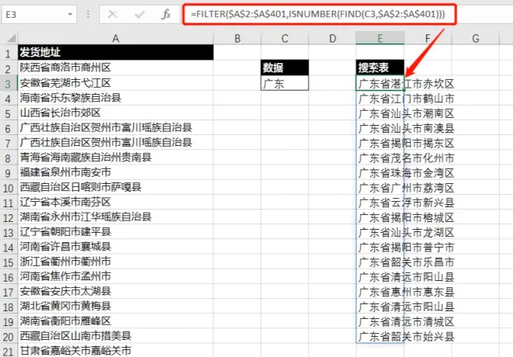This screenshot has height=357, width=513.
Task: Click into the FILTER formula text field
Action: 319,15
